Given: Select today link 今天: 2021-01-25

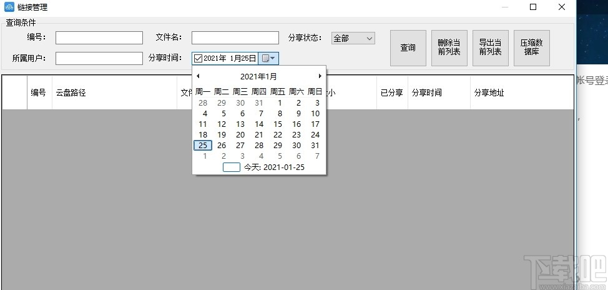Looking at the screenshot, I should tap(274, 167).
